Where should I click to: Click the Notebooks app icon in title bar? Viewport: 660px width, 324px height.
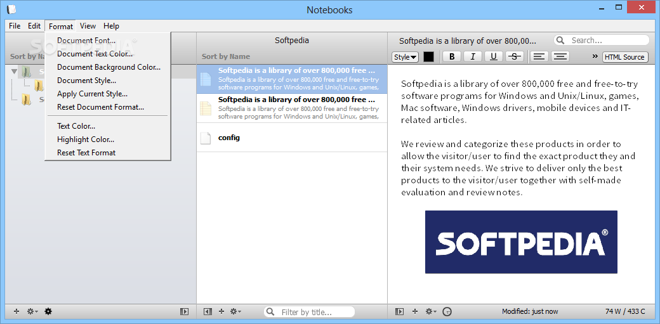12,10
